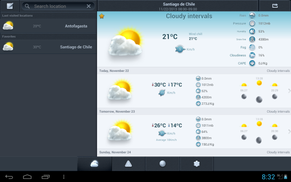Tap the Cloudiness icon showing 16%
The width and height of the screenshot is (291, 182).
(x=252, y=55)
